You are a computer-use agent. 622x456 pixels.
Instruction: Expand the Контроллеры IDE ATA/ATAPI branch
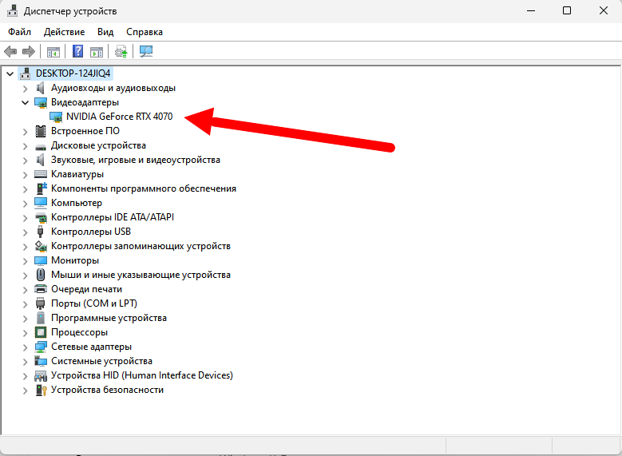(x=25, y=217)
